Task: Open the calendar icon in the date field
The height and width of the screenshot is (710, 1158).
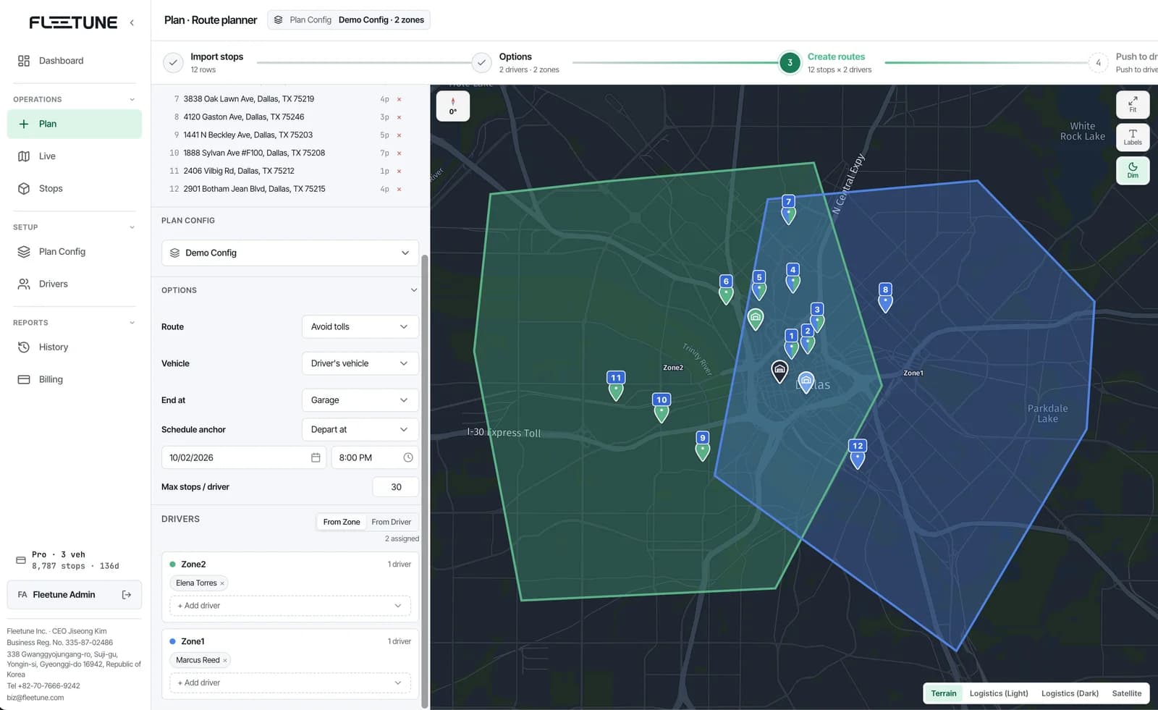Action: pos(316,457)
